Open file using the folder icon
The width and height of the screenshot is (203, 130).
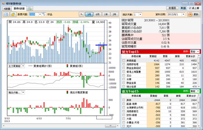tap(13, 14)
